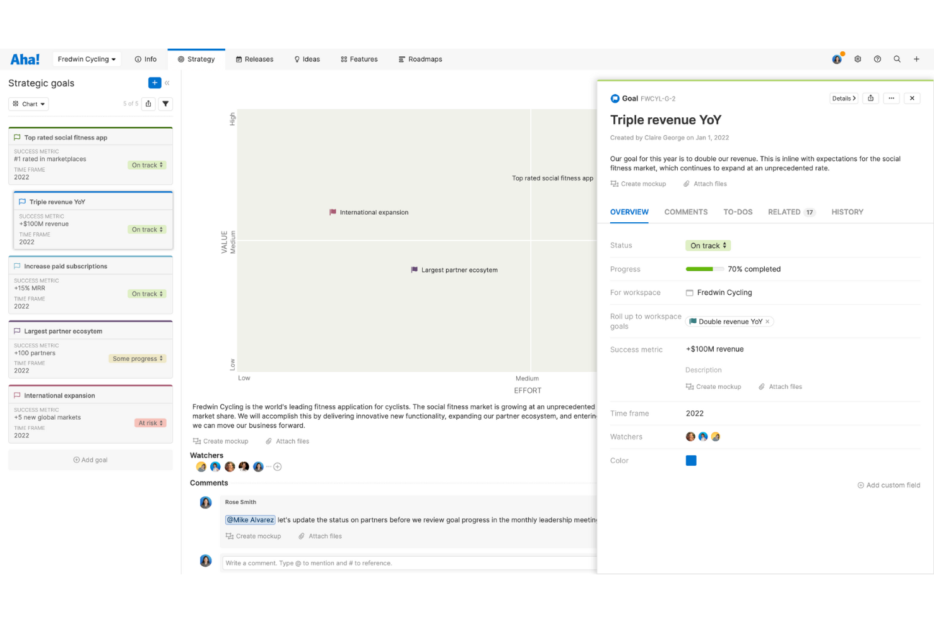Click the Write a comment input field
The image size is (934, 623).
point(409,563)
